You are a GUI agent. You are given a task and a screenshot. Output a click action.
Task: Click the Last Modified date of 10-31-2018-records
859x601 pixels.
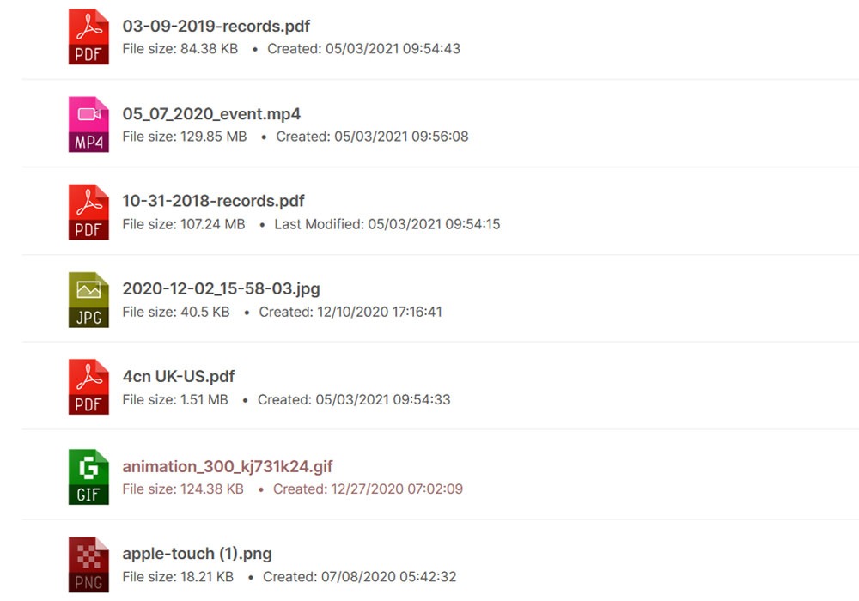pyautogui.click(x=387, y=224)
